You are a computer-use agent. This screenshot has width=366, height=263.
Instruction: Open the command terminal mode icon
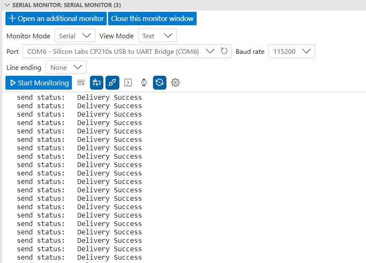128,82
